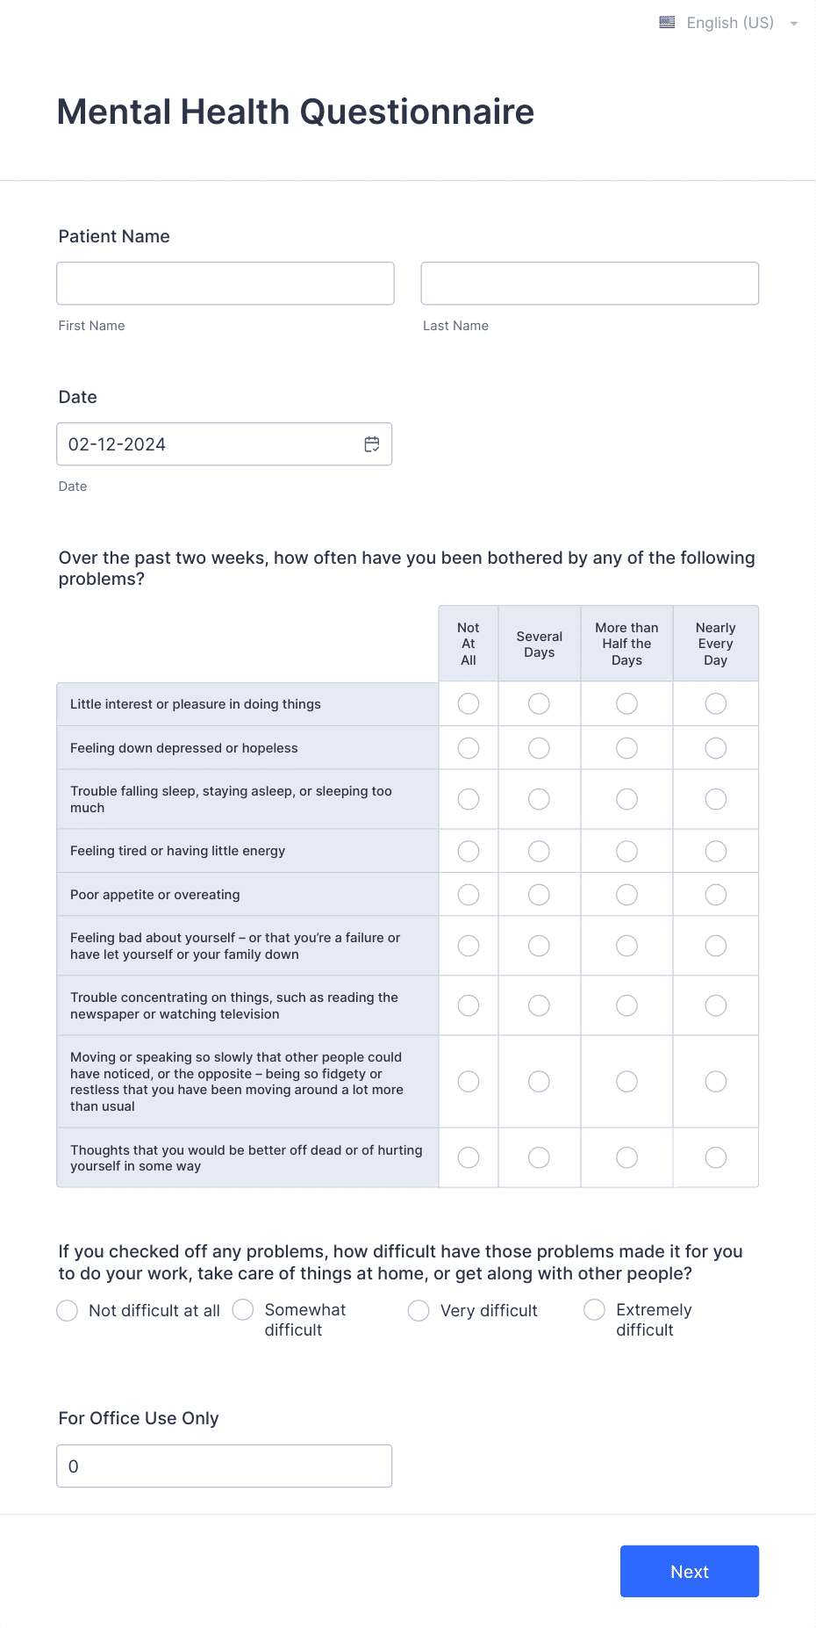
Task: Click the US flag icon
Action: point(666,22)
